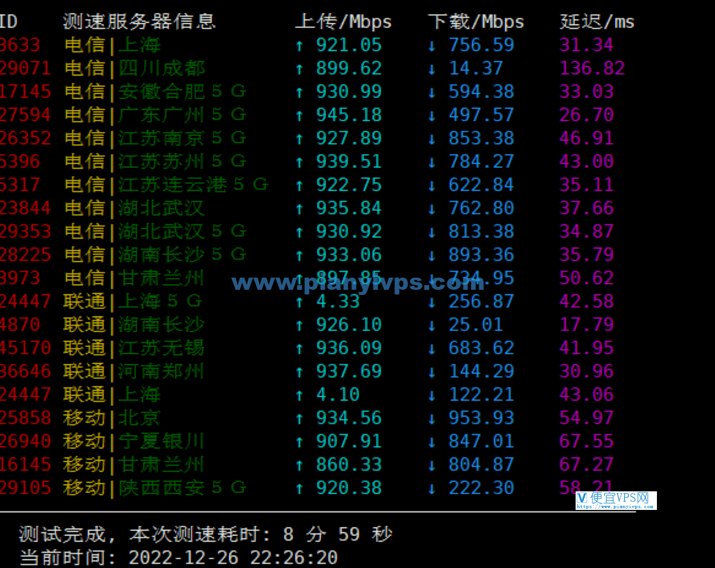Click server ID 23844
This screenshot has width=715, height=568.
point(26,208)
